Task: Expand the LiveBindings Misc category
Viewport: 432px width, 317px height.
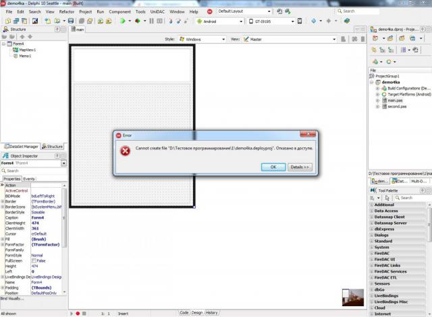Action: (x=371, y=302)
